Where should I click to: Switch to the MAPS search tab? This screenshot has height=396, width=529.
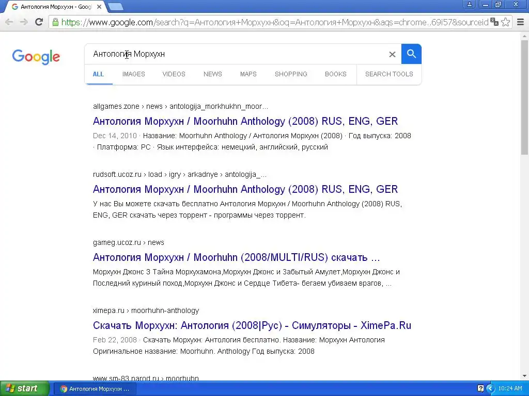pos(248,74)
